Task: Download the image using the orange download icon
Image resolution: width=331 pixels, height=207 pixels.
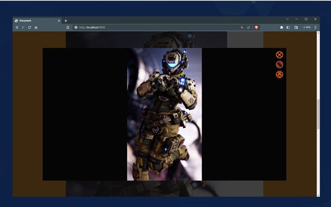Action: 279,75
